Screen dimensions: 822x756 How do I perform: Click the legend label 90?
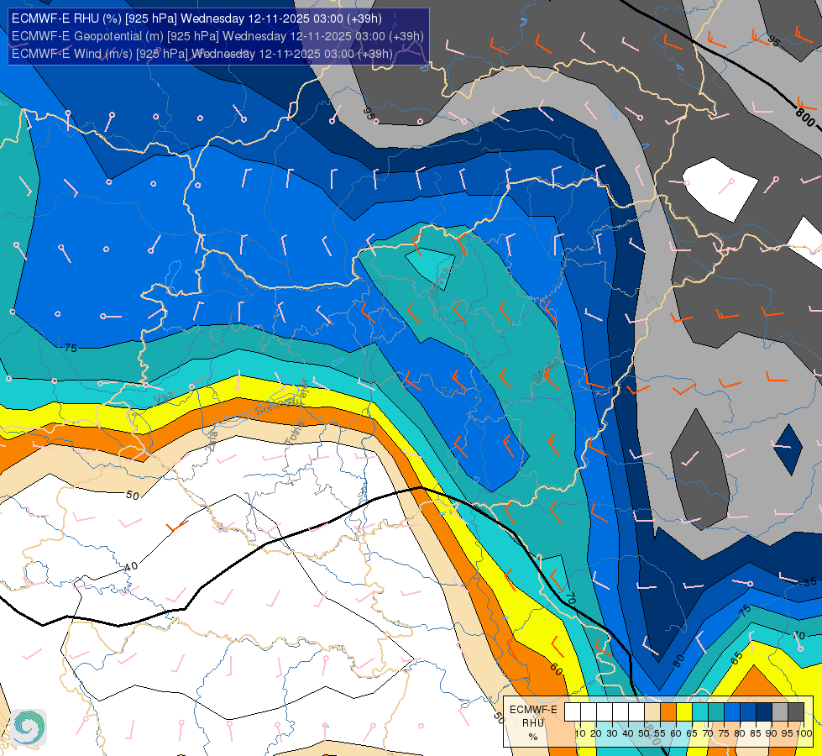pyautogui.click(x=771, y=733)
